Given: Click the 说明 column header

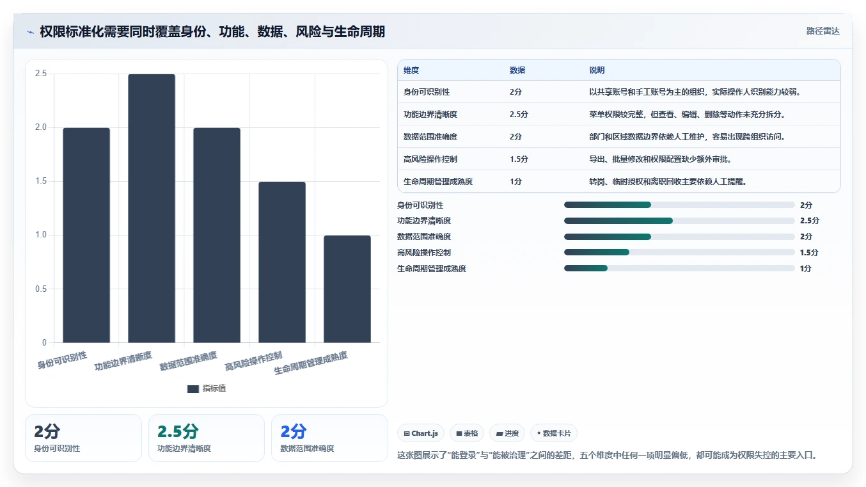Looking at the screenshot, I should pyautogui.click(x=597, y=70).
